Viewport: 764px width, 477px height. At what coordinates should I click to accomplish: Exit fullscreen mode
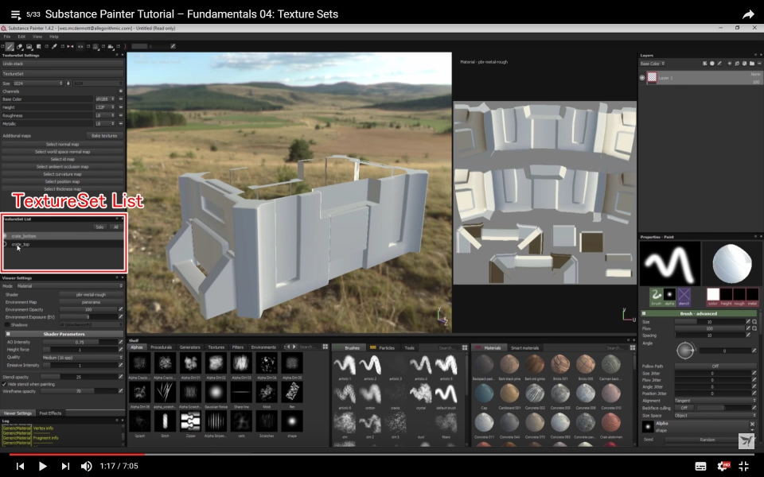tap(743, 467)
